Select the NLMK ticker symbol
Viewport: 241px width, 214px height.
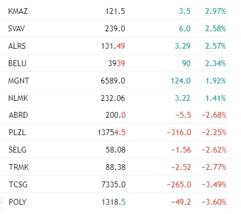click(18, 98)
